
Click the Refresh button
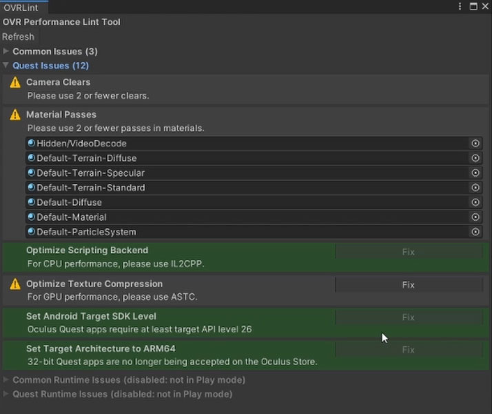pos(18,37)
